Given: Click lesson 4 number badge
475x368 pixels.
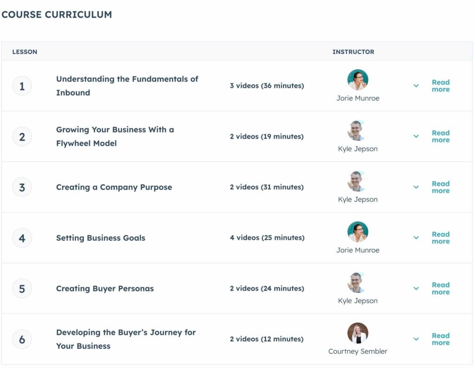Looking at the screenshot, I should [22, 238].
